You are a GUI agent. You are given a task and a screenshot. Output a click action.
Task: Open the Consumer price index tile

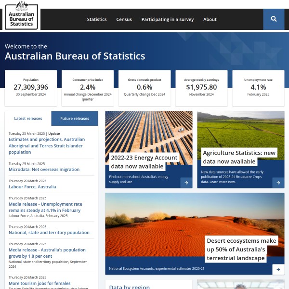[88, 88]
